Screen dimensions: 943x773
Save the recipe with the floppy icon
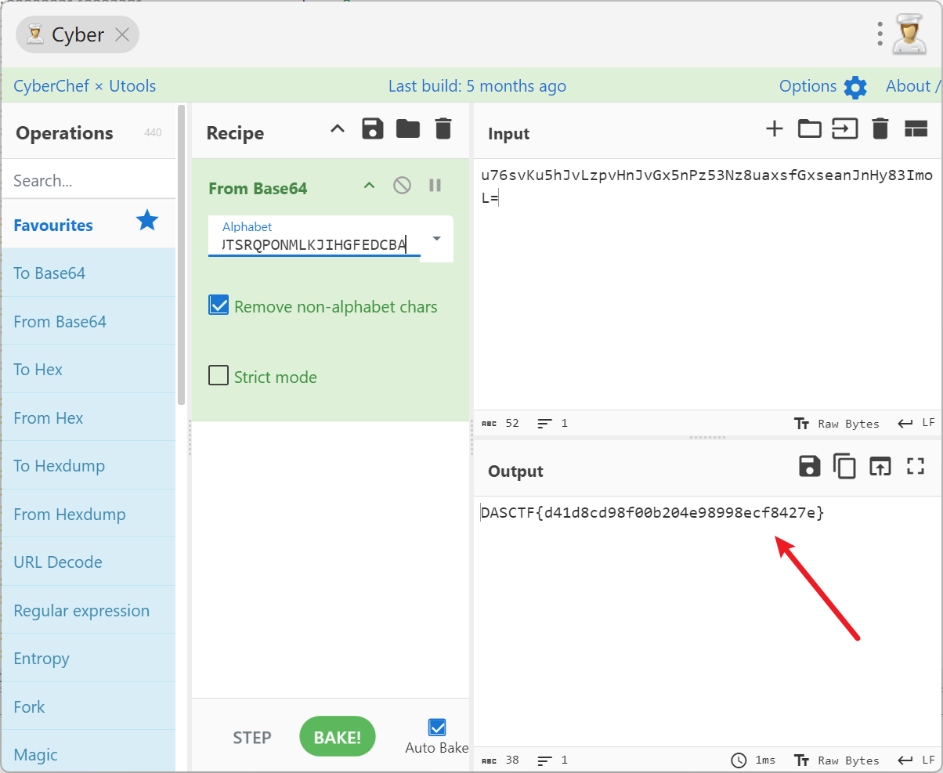(373, 129)
